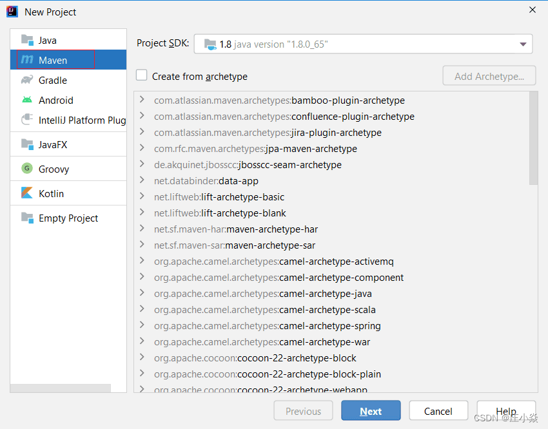Image resolution: width=548 pixels, height=429 pixels.
Task: Click the Add Archetype button
Action: pyautogui.click(x=489, y=75)
